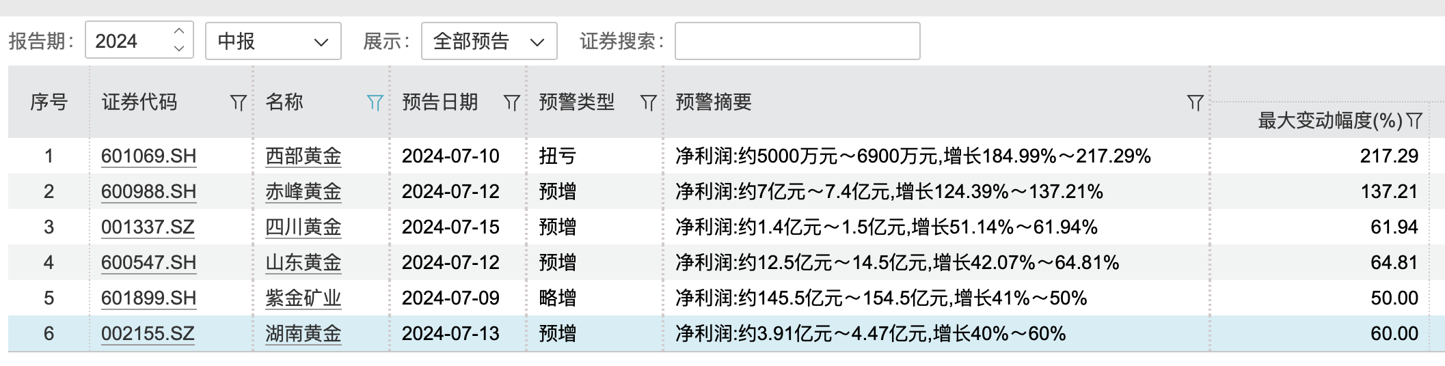Open stock code 601069.SH link
Viewport: 1445px width, 366px height.
pyautogui.click(x=148, y=156)
